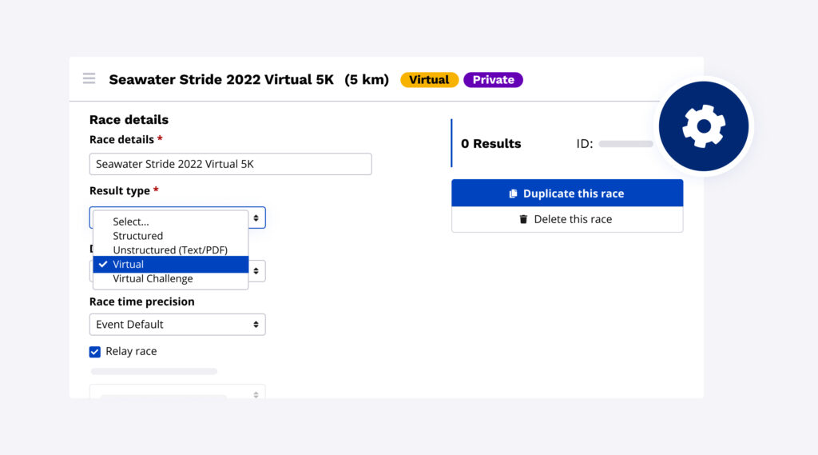Screen dimensions: 818x455
Task: Open the Result type dropdown arrows
Action: point(256,218)
